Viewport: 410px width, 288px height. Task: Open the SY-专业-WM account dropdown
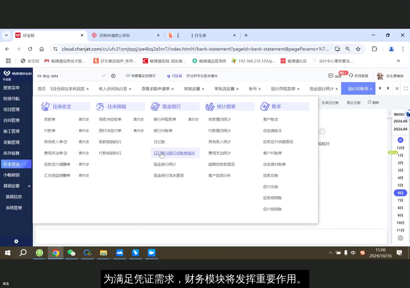click(x=104, y=76)
